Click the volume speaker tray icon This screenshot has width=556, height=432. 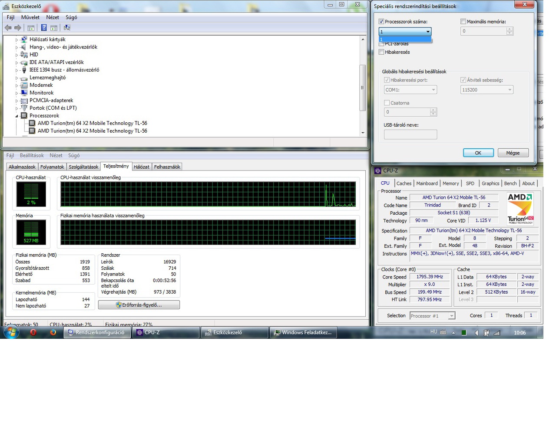(476, 333)
